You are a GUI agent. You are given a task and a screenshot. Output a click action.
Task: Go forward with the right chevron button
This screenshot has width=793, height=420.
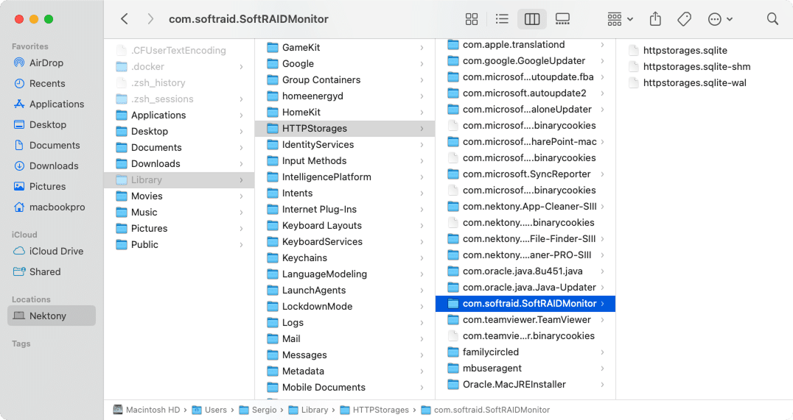click(x=150, y=19)
